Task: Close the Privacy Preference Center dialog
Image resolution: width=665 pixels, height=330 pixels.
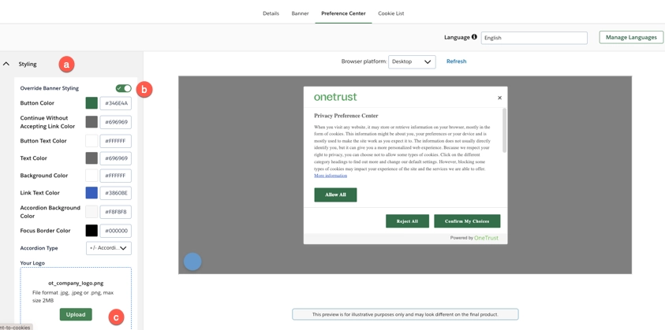Action: 499,98
